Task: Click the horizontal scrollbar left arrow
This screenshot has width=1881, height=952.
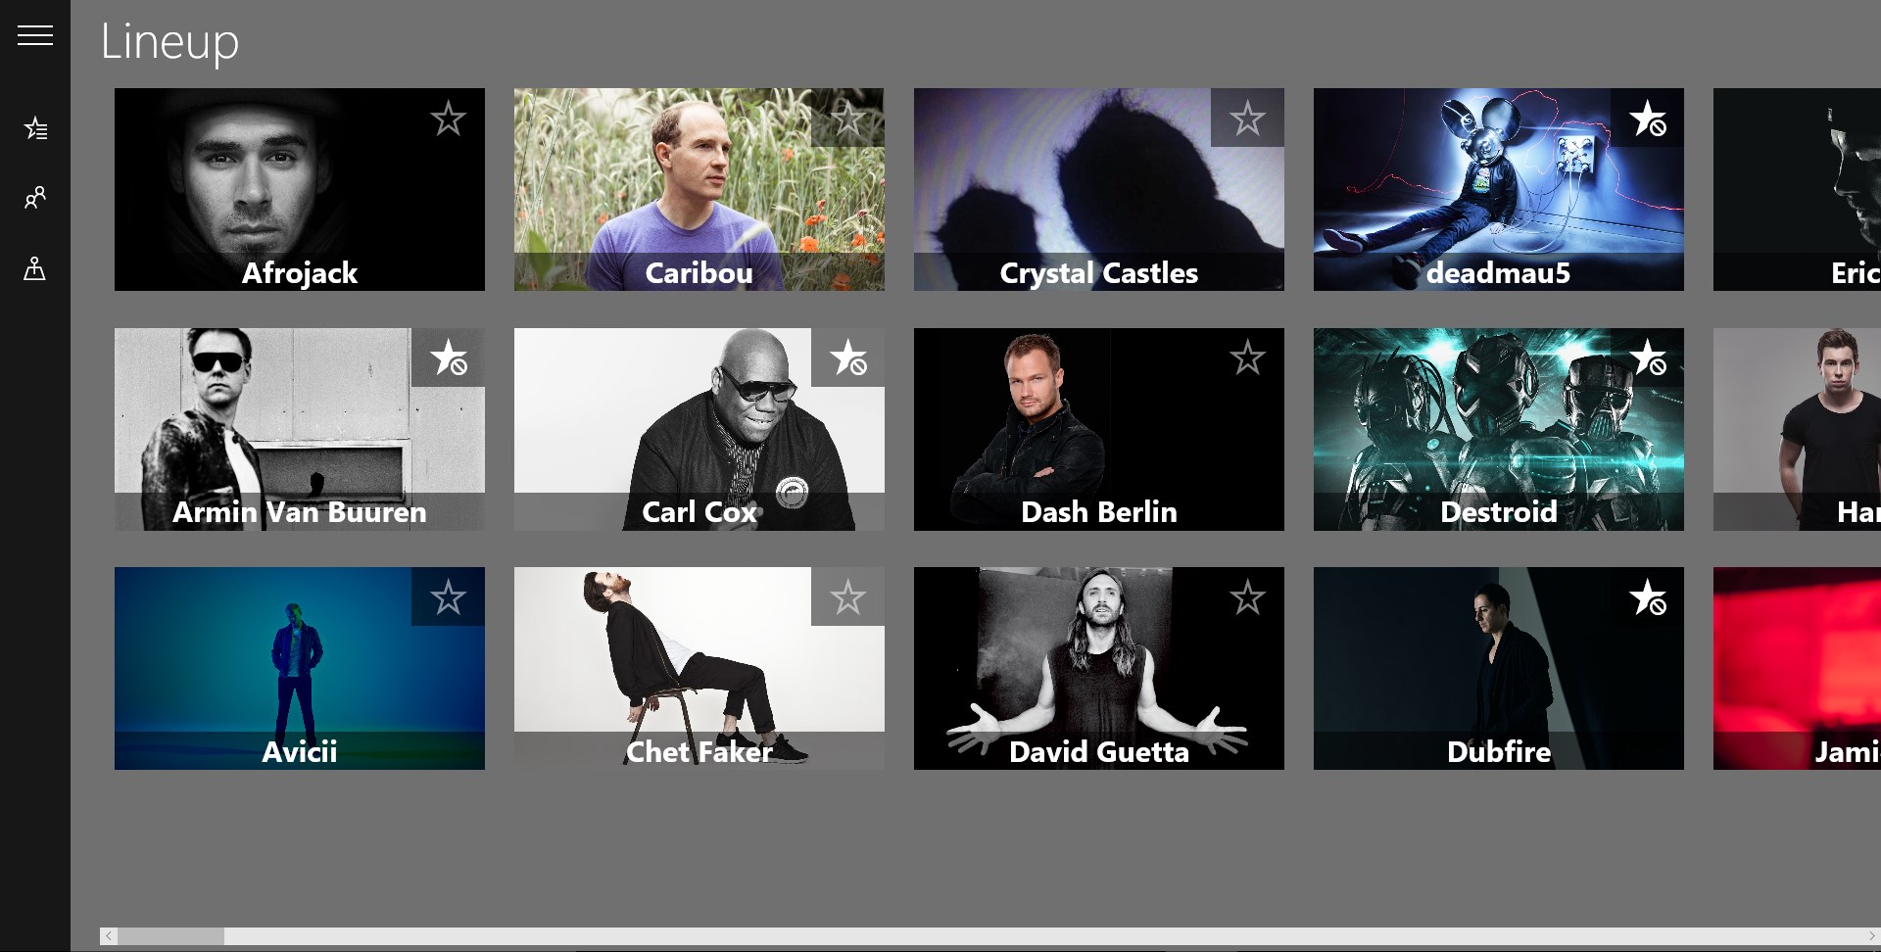Action: pos(109,936)
